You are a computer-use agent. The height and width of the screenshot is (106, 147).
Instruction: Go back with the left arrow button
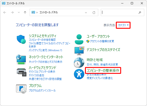pos(5,12)
